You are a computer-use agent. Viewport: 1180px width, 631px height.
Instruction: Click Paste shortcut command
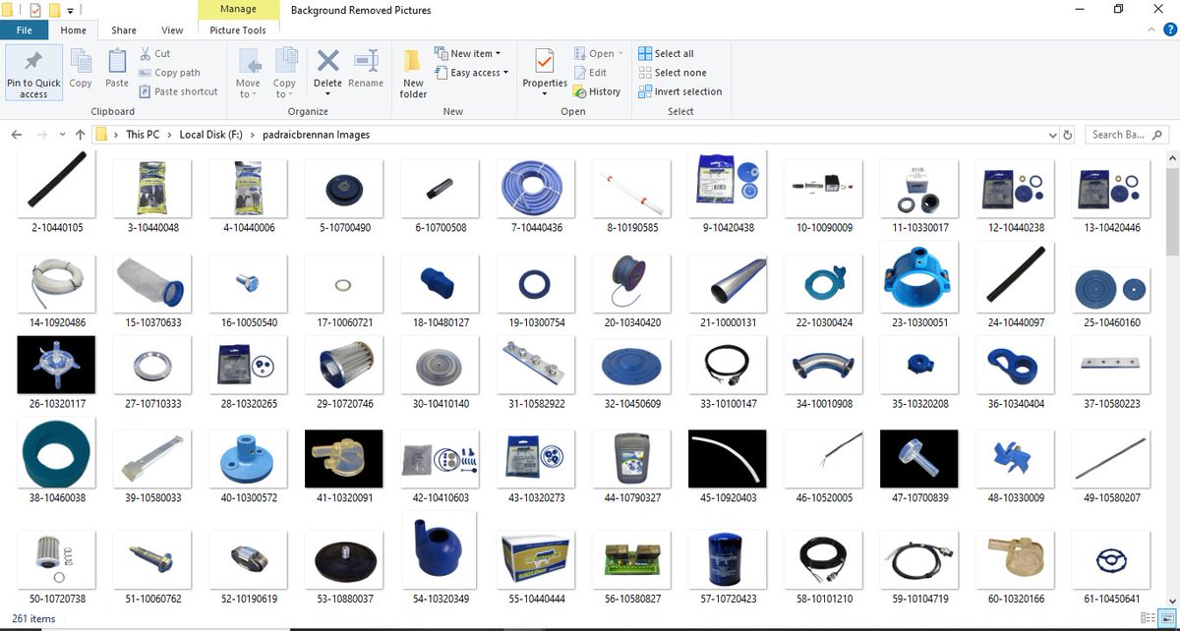coord(178,91)
